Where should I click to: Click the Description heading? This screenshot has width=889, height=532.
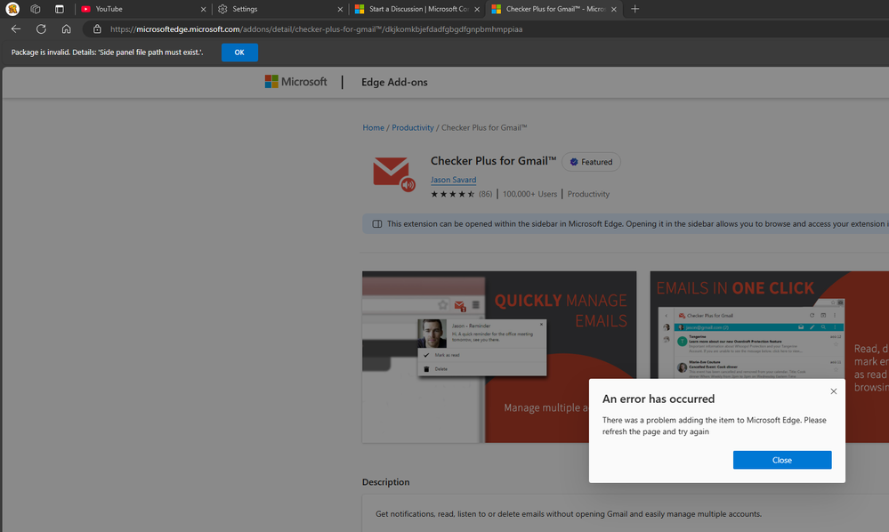tap(385, 482)
